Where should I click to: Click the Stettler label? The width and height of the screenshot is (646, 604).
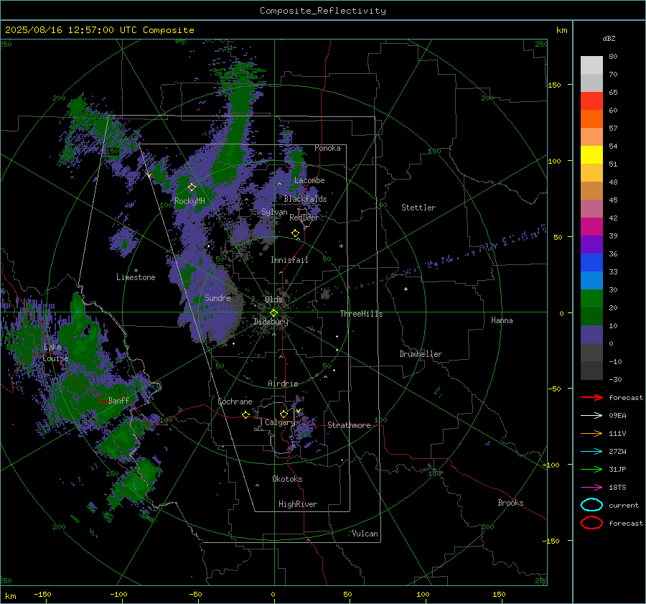418,208
